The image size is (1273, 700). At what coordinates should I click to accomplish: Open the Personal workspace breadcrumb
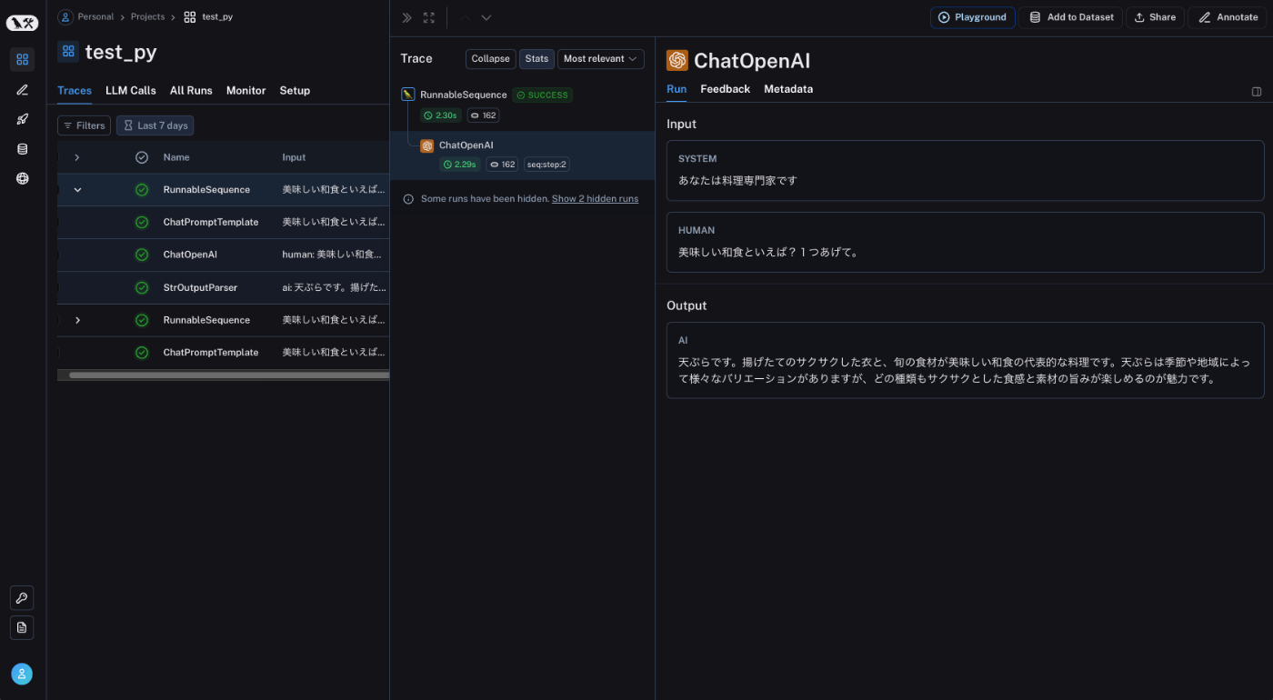tap(86, 16)
